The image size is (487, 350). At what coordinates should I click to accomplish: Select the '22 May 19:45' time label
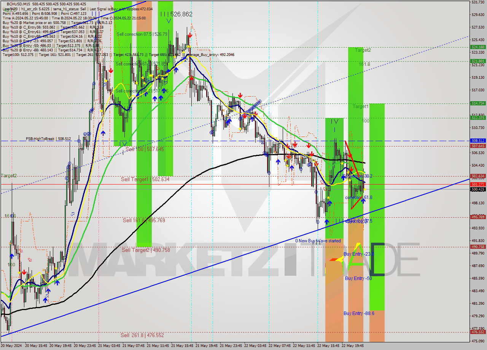353,346
